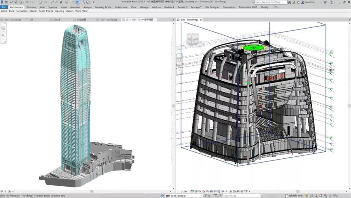351x198 pixels.
Task: Switch to the Check view tab
Action: coord(57,20)
